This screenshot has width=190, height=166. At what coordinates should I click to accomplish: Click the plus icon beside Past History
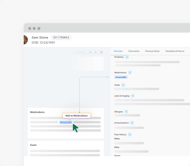point(130,135)
